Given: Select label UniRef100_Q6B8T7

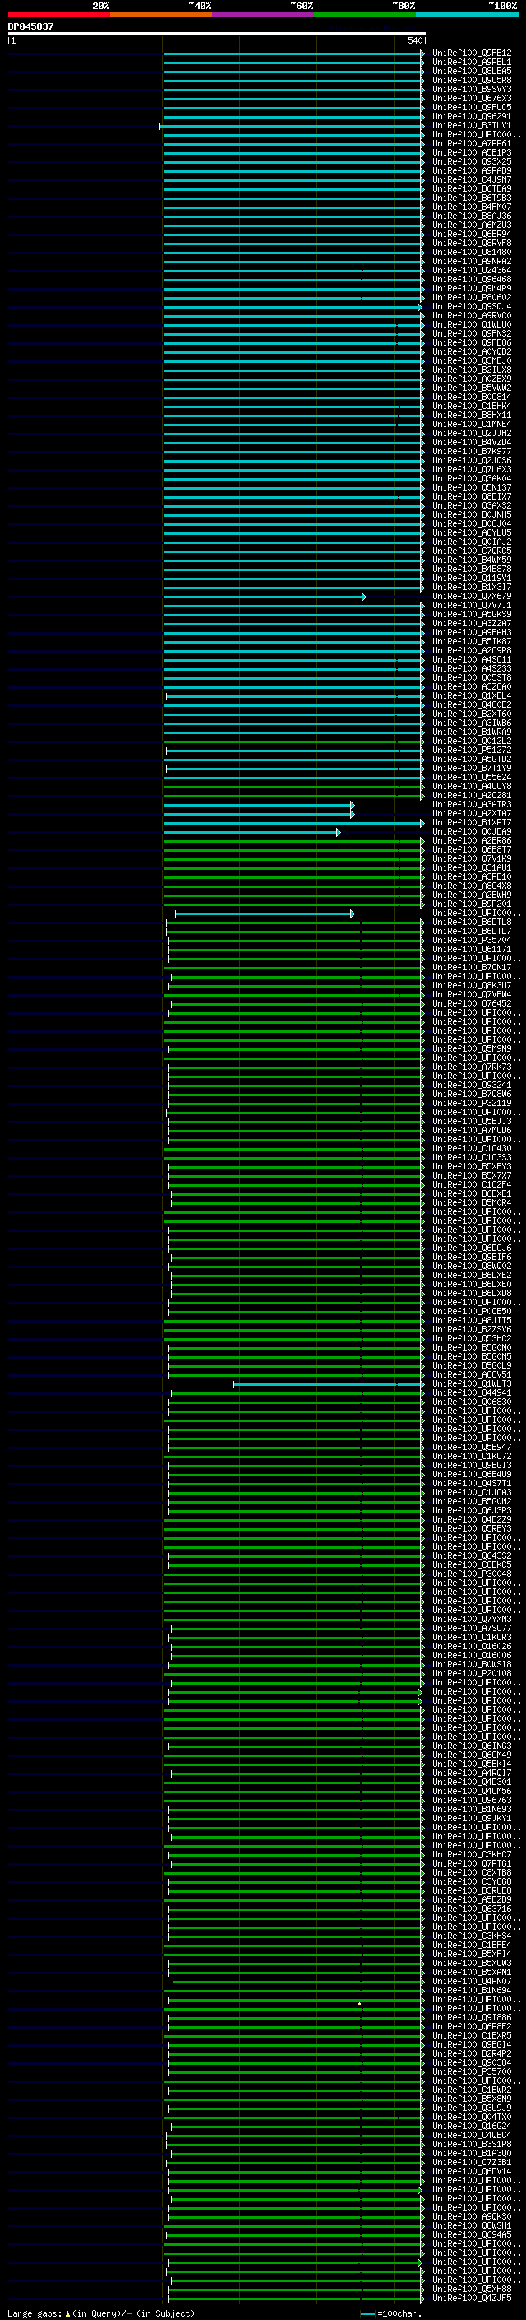Looking at the screenshot, I should tap(472, 849).
